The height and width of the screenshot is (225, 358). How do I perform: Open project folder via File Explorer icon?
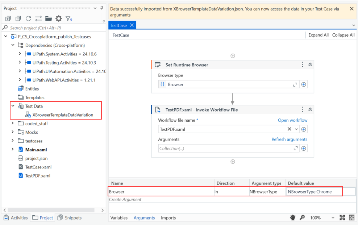tap(48, 18)
